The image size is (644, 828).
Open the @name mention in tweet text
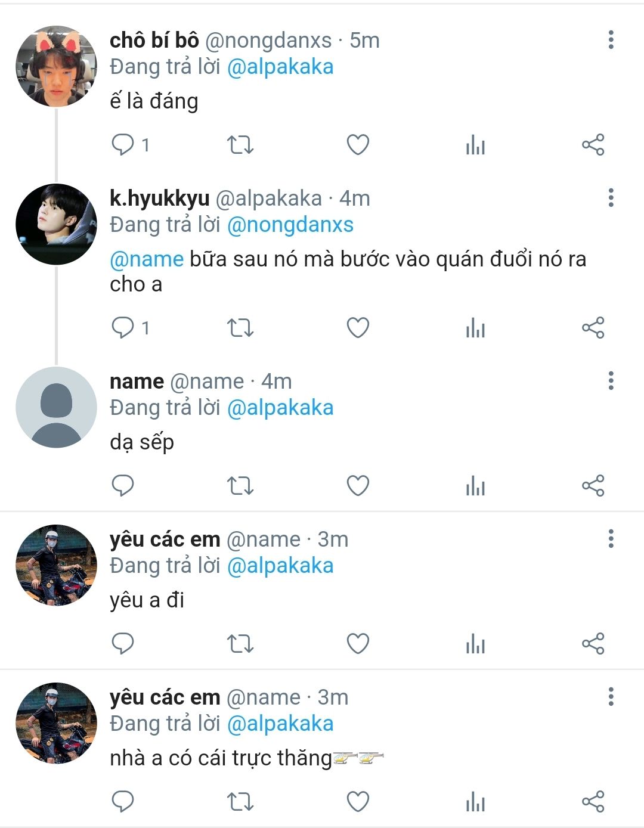[x=147, y=259]
